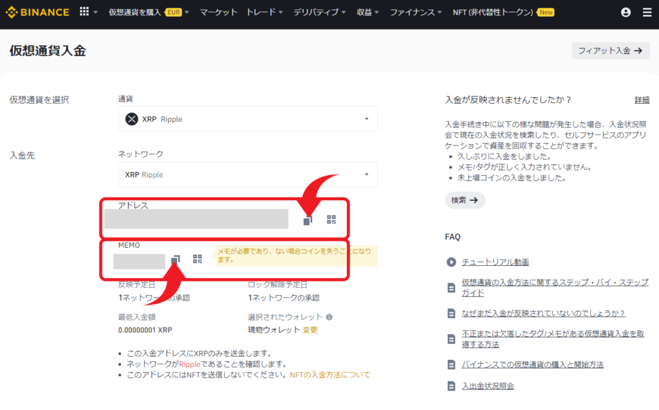
Task: Click the red Ripple text in the notes
Action: pyautogui.click(x=190, y=364)
